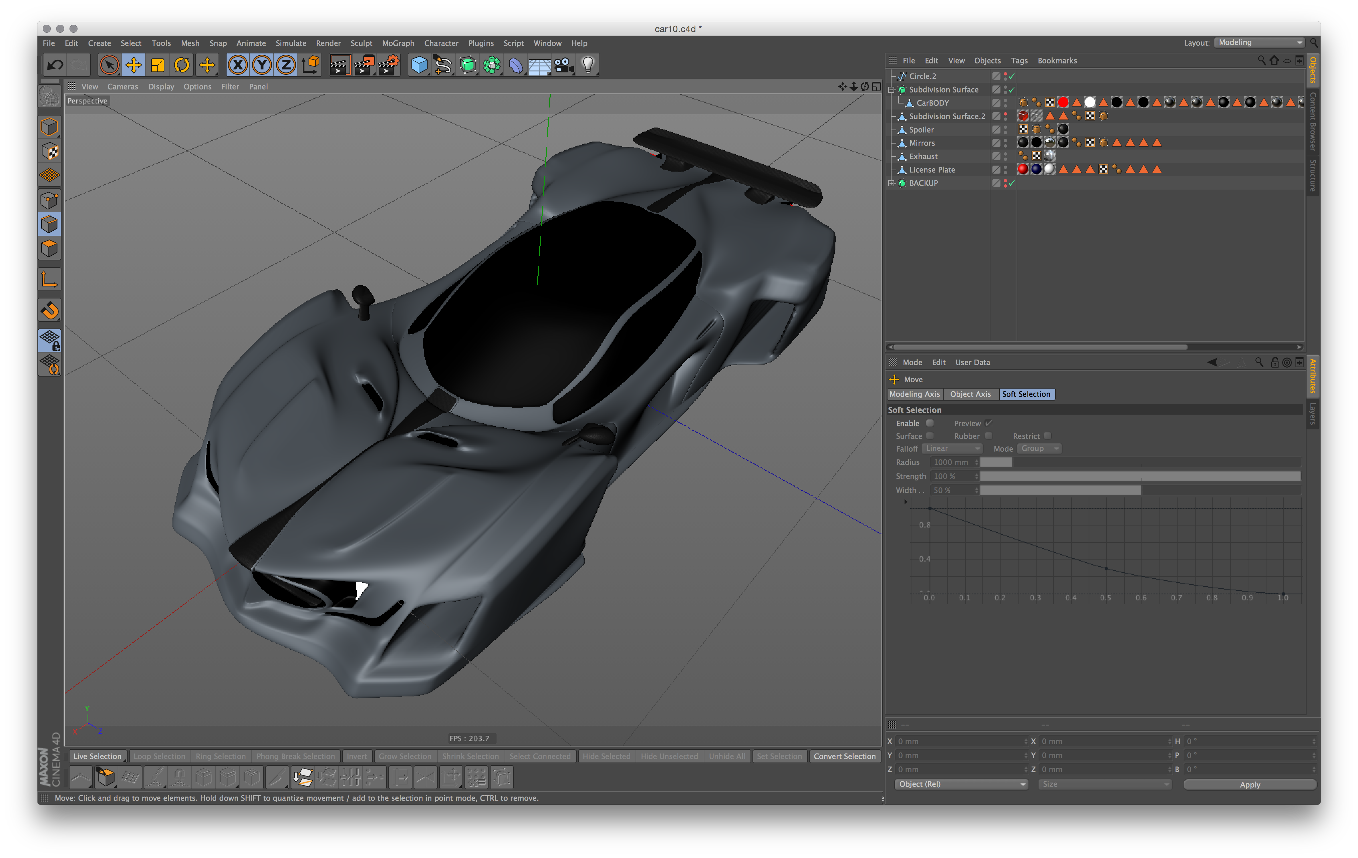Screen dimensions: 1358x858
Task: Add a Cube primitive object
Action: (x=419, y=65)
